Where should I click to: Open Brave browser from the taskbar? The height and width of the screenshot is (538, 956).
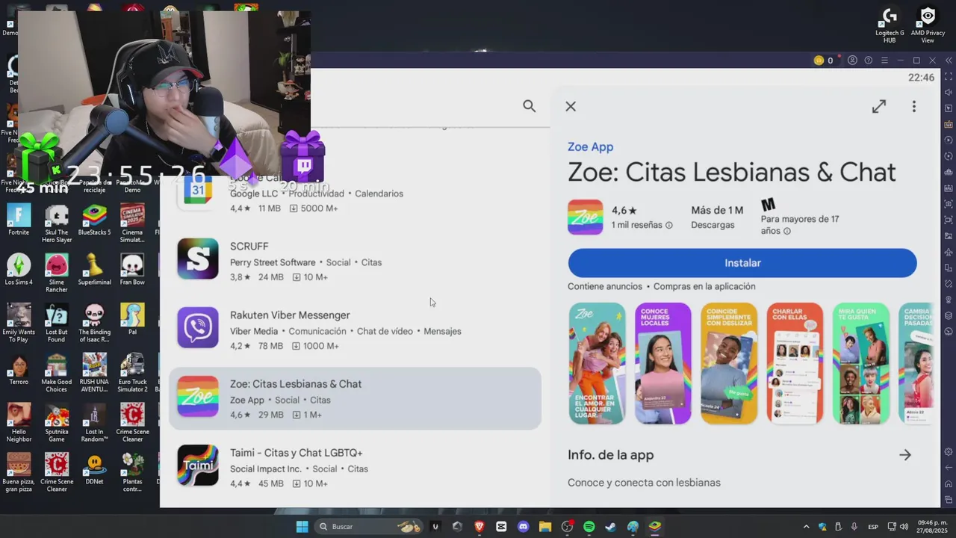coord(479,527)
